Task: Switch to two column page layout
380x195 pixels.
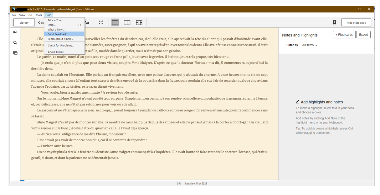Action: [x=127, y=22]
